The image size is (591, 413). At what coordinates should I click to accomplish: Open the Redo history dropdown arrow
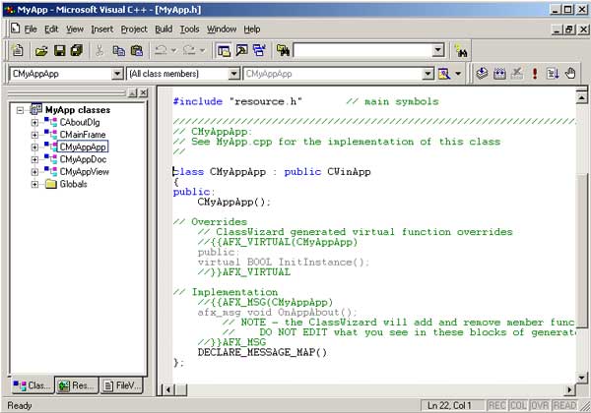click(202, 50)
